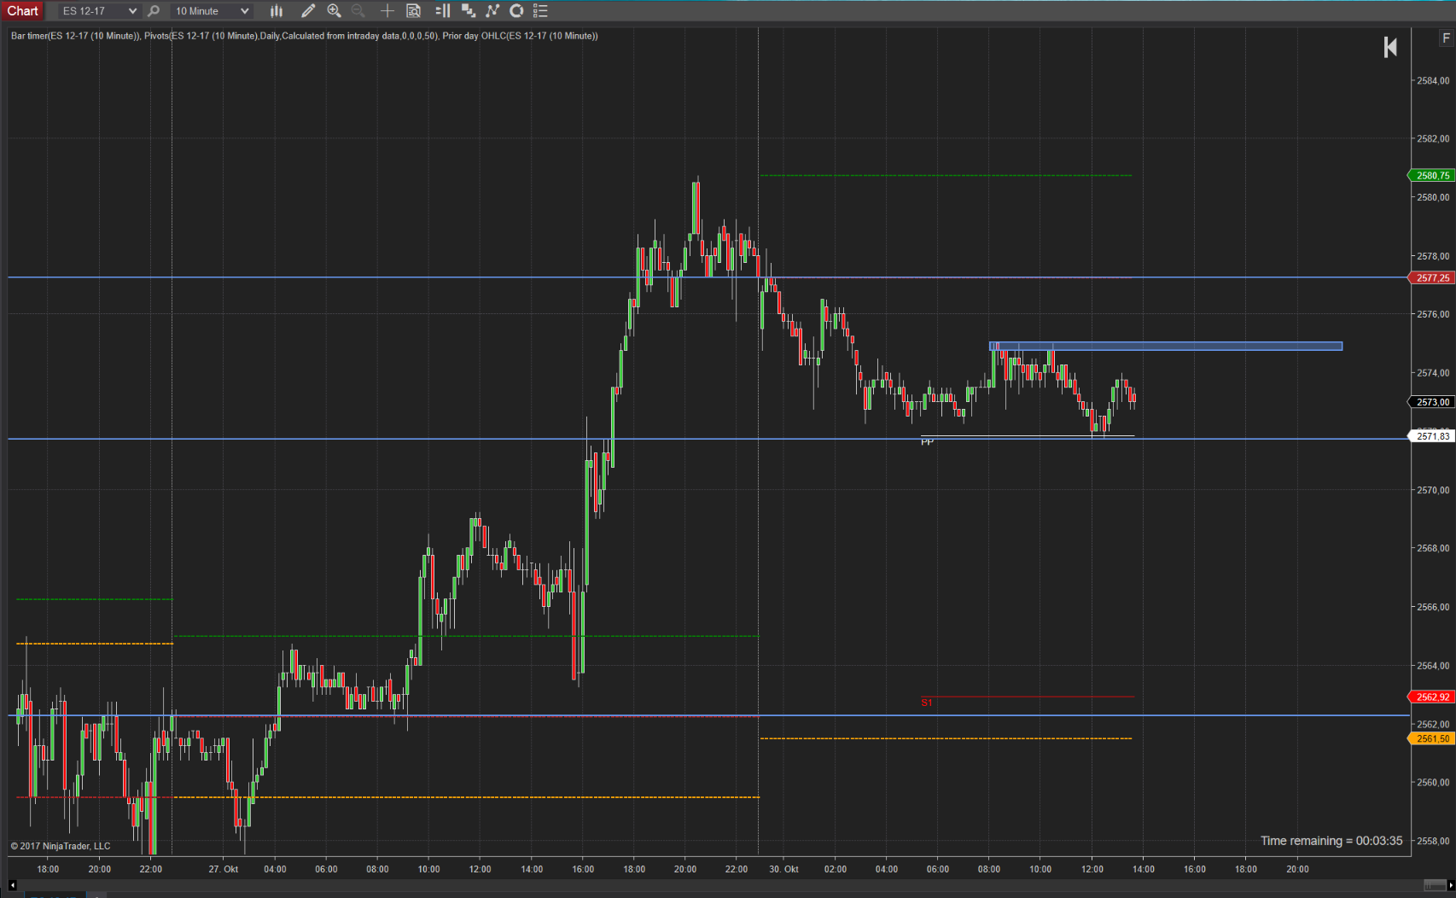
Task: Select the blue rectangle drawing on the chart
Action: [1166, 347]
